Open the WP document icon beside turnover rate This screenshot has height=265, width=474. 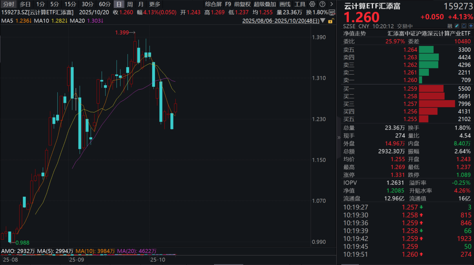pos(332,12)
